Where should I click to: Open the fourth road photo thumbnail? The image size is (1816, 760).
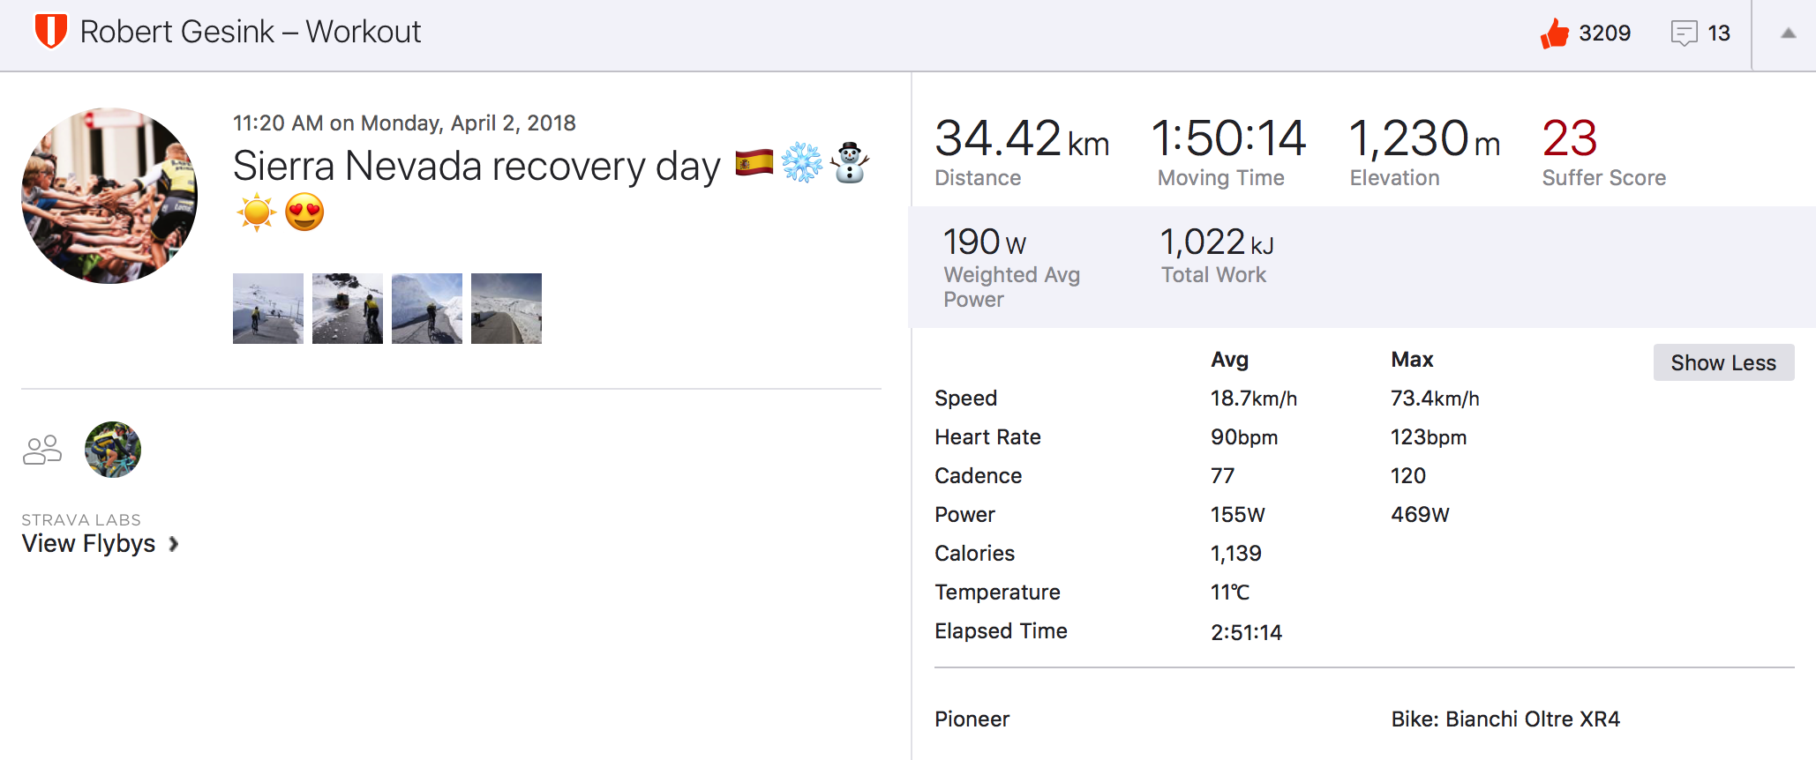pos(507,309)
